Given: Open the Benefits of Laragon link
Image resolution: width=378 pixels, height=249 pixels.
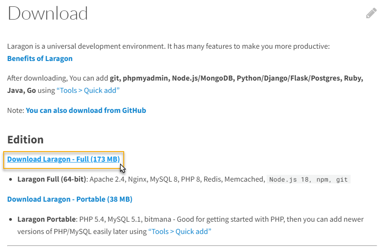Looking at the screenshot, I should click(40, 59).
